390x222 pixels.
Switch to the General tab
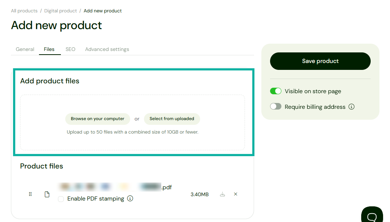click(x=25, y=49)
